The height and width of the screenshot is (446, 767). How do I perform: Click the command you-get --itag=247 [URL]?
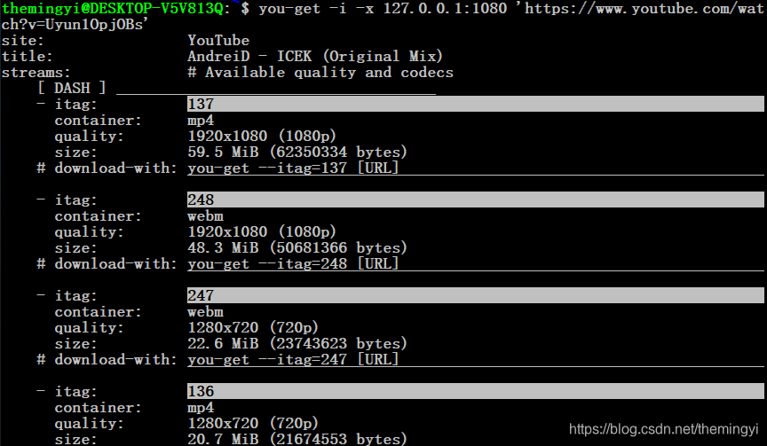(x=293, y=359)
